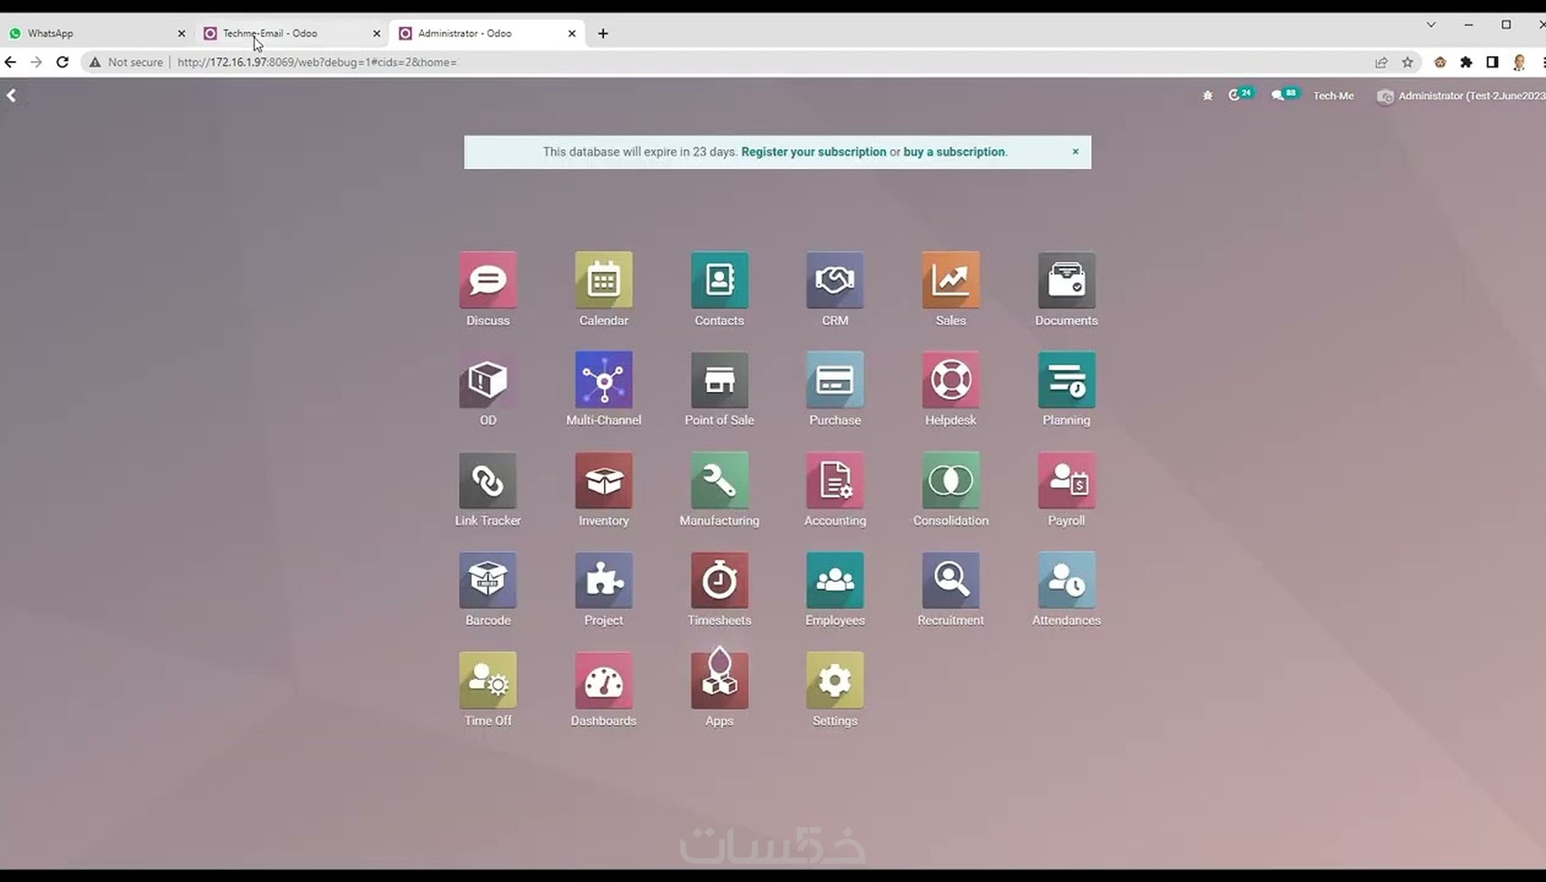Open the Link Tracker app
This screenshot has width=1546, height=882.
pyautogui.click(x=487, y=480)
